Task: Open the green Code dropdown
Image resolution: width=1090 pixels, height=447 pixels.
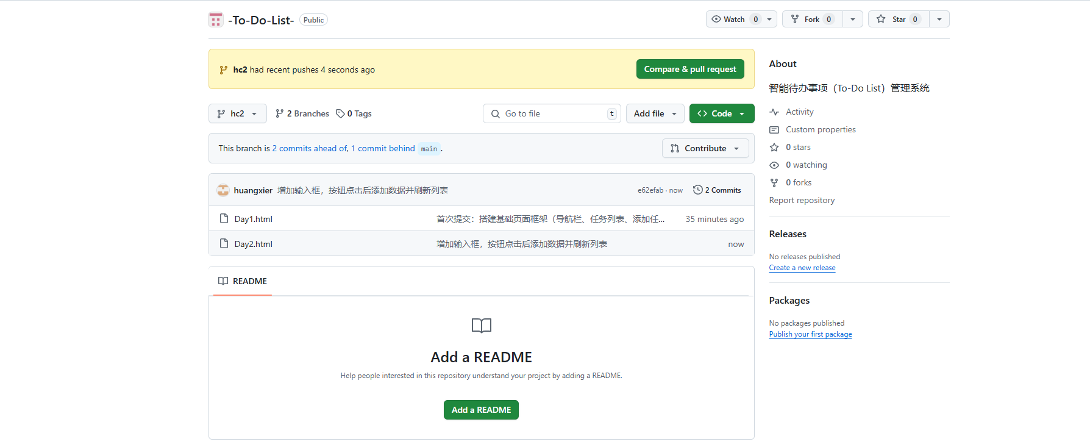Action: pos(722,113)
